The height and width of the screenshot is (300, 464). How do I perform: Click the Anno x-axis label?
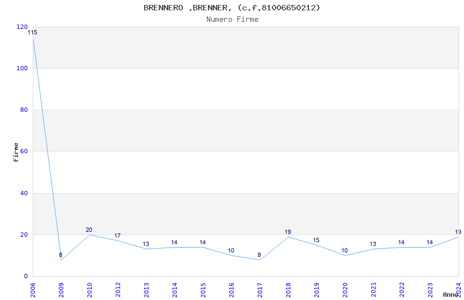(450, 295)
